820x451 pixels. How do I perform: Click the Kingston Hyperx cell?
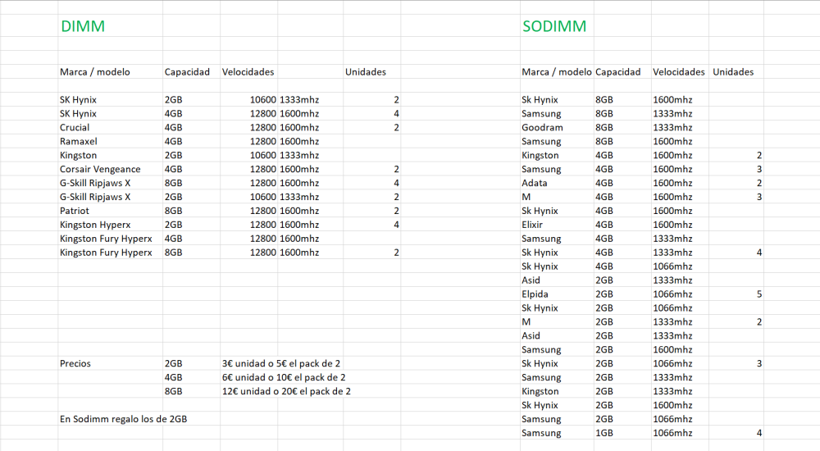click(95, 225)
